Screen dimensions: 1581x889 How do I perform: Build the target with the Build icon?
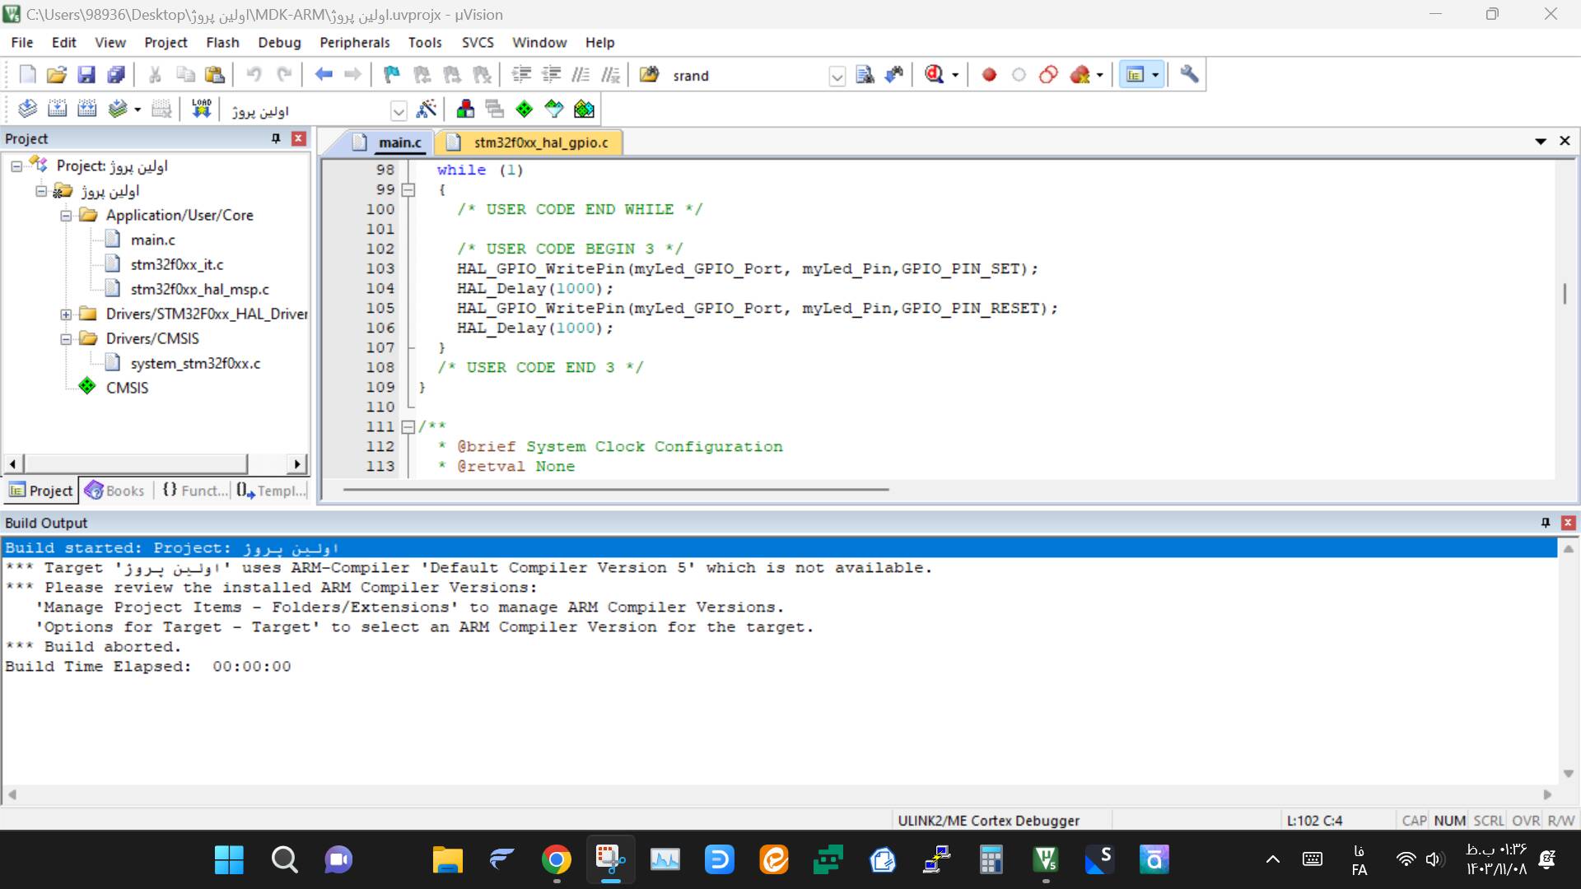click(x=58, y=109)
